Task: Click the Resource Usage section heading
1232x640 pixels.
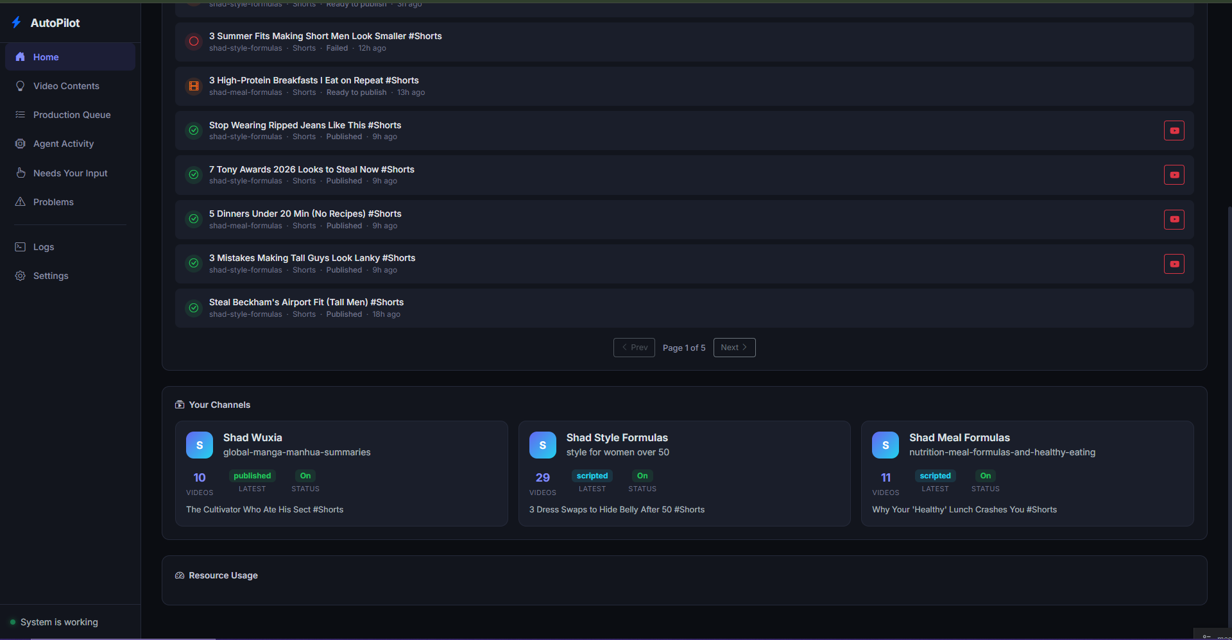Action: (x=223, y=575)
